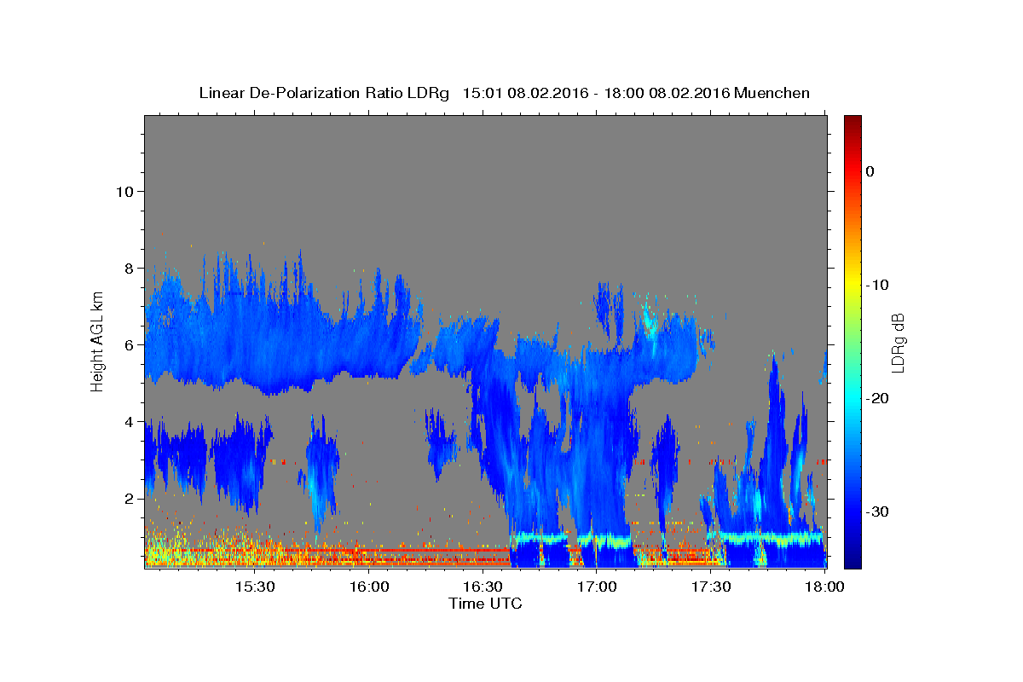Click the 8 km height tick label

coord(129,268)
